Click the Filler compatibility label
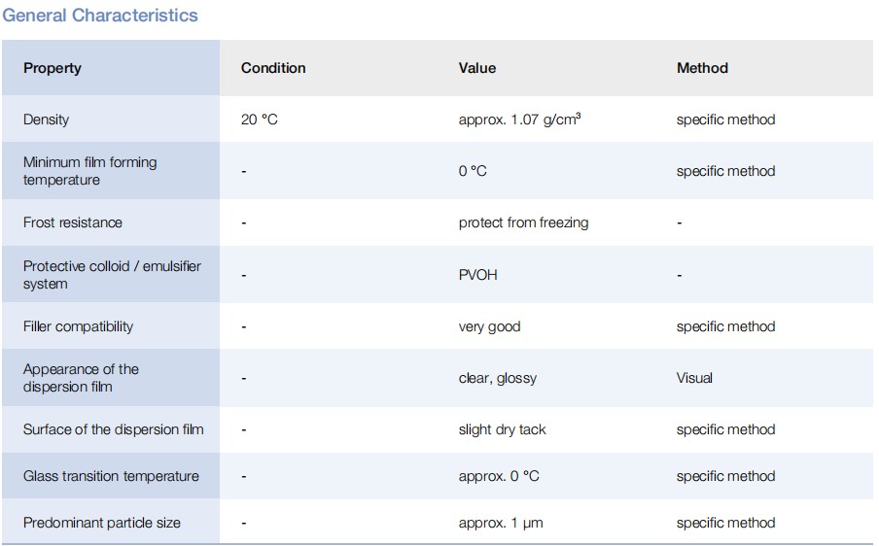879x546 pixels. pos(79,326)
